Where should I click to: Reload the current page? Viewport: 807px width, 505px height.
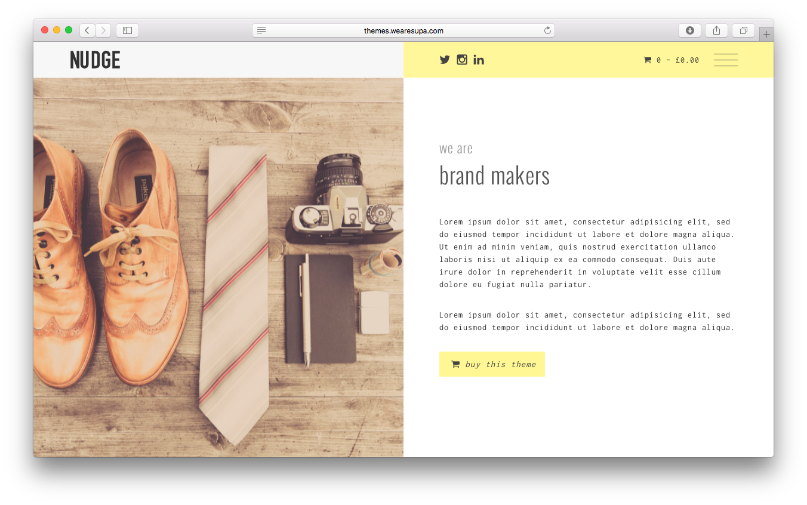pyautogui.click(x=547, y=30)
